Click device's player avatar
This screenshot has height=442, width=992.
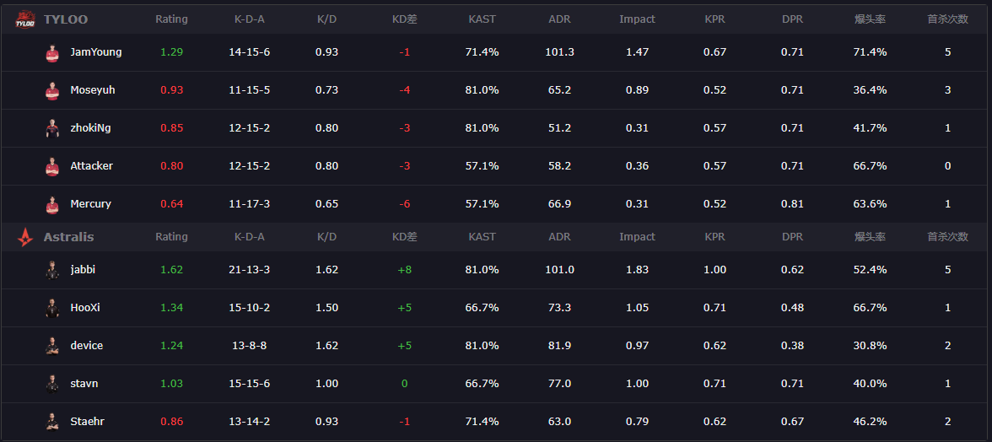52,346
